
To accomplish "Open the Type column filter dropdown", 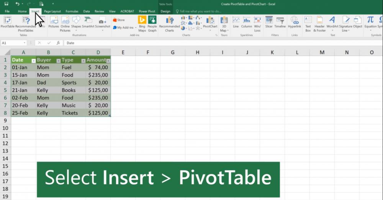I will pos(83,61).
